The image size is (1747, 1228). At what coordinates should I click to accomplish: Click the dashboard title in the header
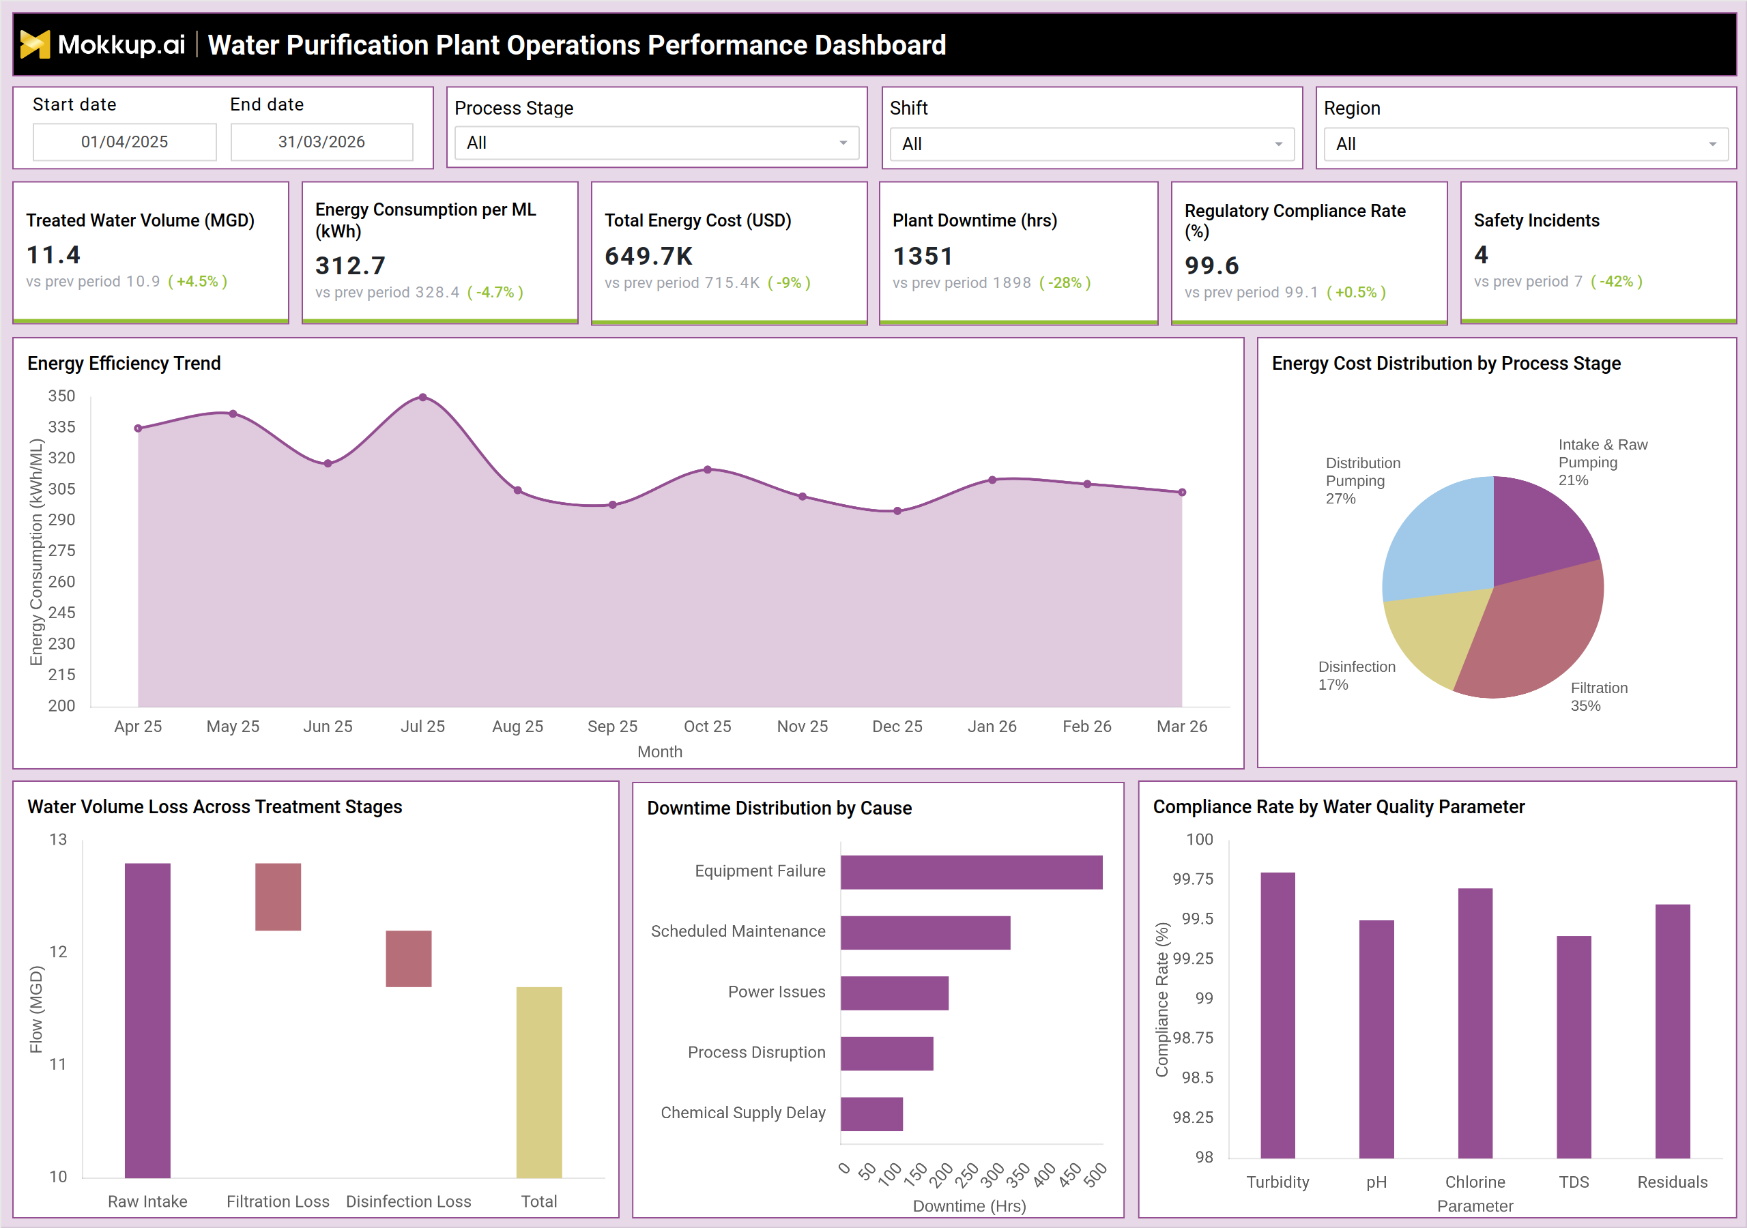click(577, 45)
